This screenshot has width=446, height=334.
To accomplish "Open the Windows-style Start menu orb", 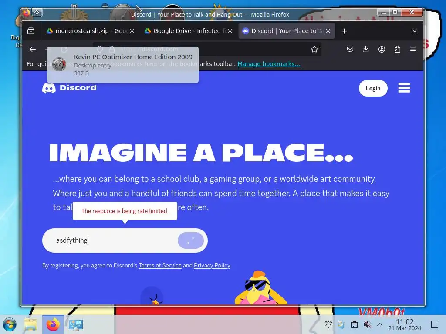I will tap(10, 324).
